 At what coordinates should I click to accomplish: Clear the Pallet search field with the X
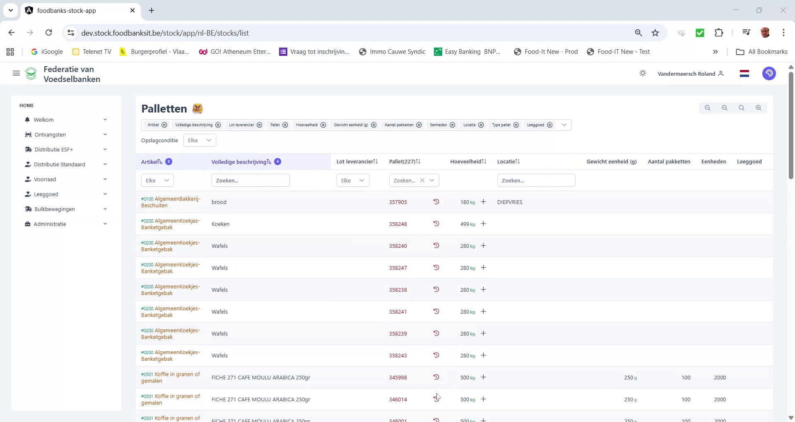click(x=422, y=180)
